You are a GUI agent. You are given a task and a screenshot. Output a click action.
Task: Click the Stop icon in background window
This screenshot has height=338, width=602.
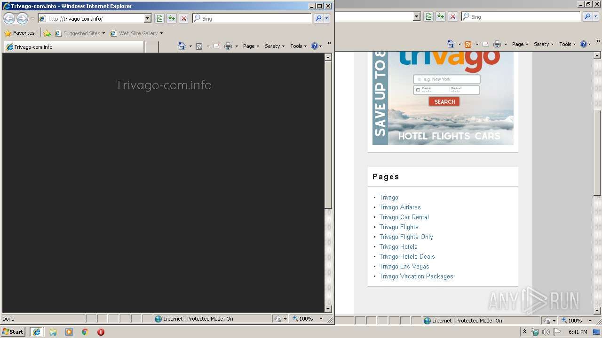453,16
